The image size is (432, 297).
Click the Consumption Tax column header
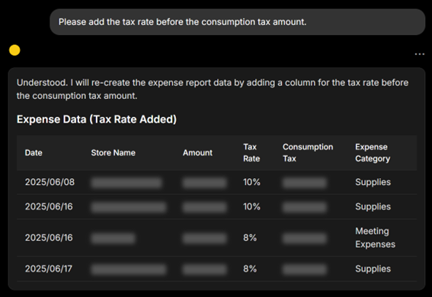coord(308,153)
